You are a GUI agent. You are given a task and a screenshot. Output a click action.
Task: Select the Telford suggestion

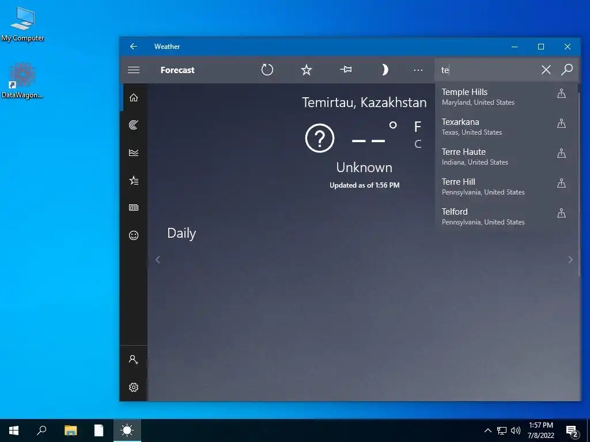[x=506, y=217]
